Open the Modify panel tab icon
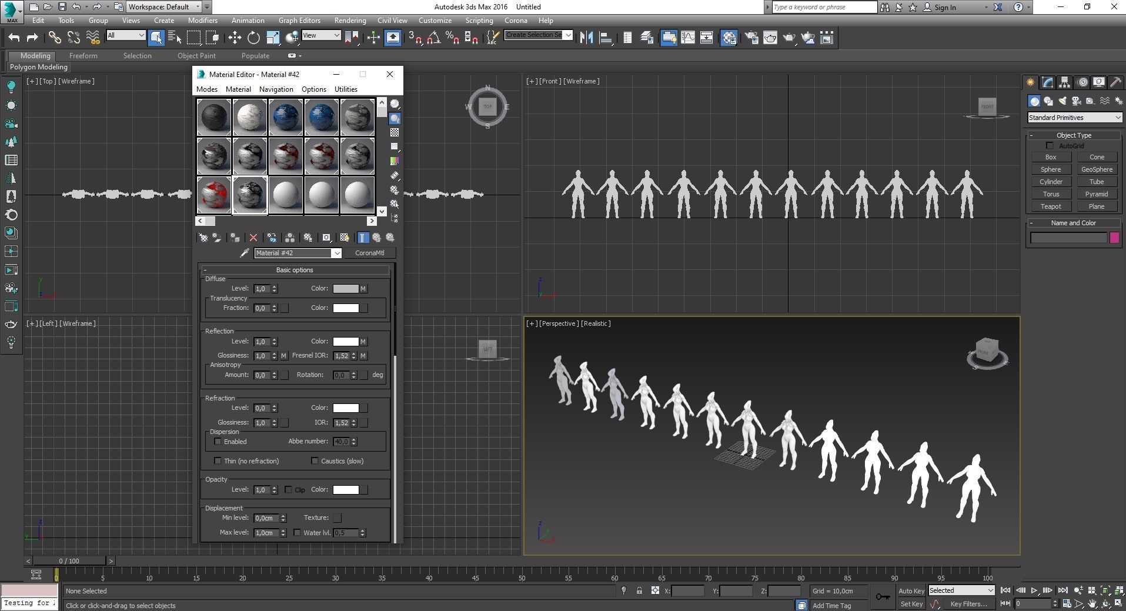 point(1047,82)
